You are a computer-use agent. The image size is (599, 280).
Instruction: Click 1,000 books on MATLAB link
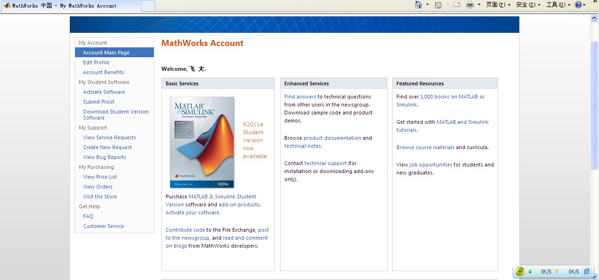tap(441, 100)
